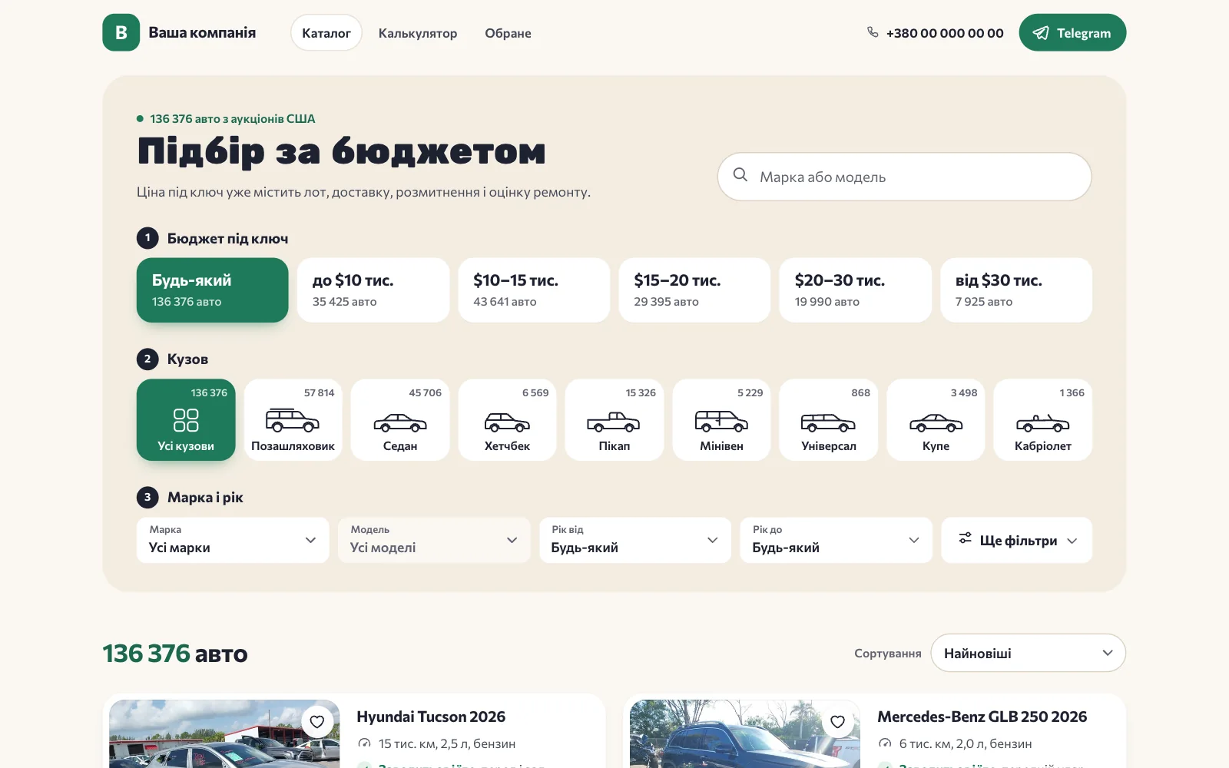The height and width of the screenshot is (768, 1229).
Task: Expand Ще фільтри chevron
Action: 1072,541
